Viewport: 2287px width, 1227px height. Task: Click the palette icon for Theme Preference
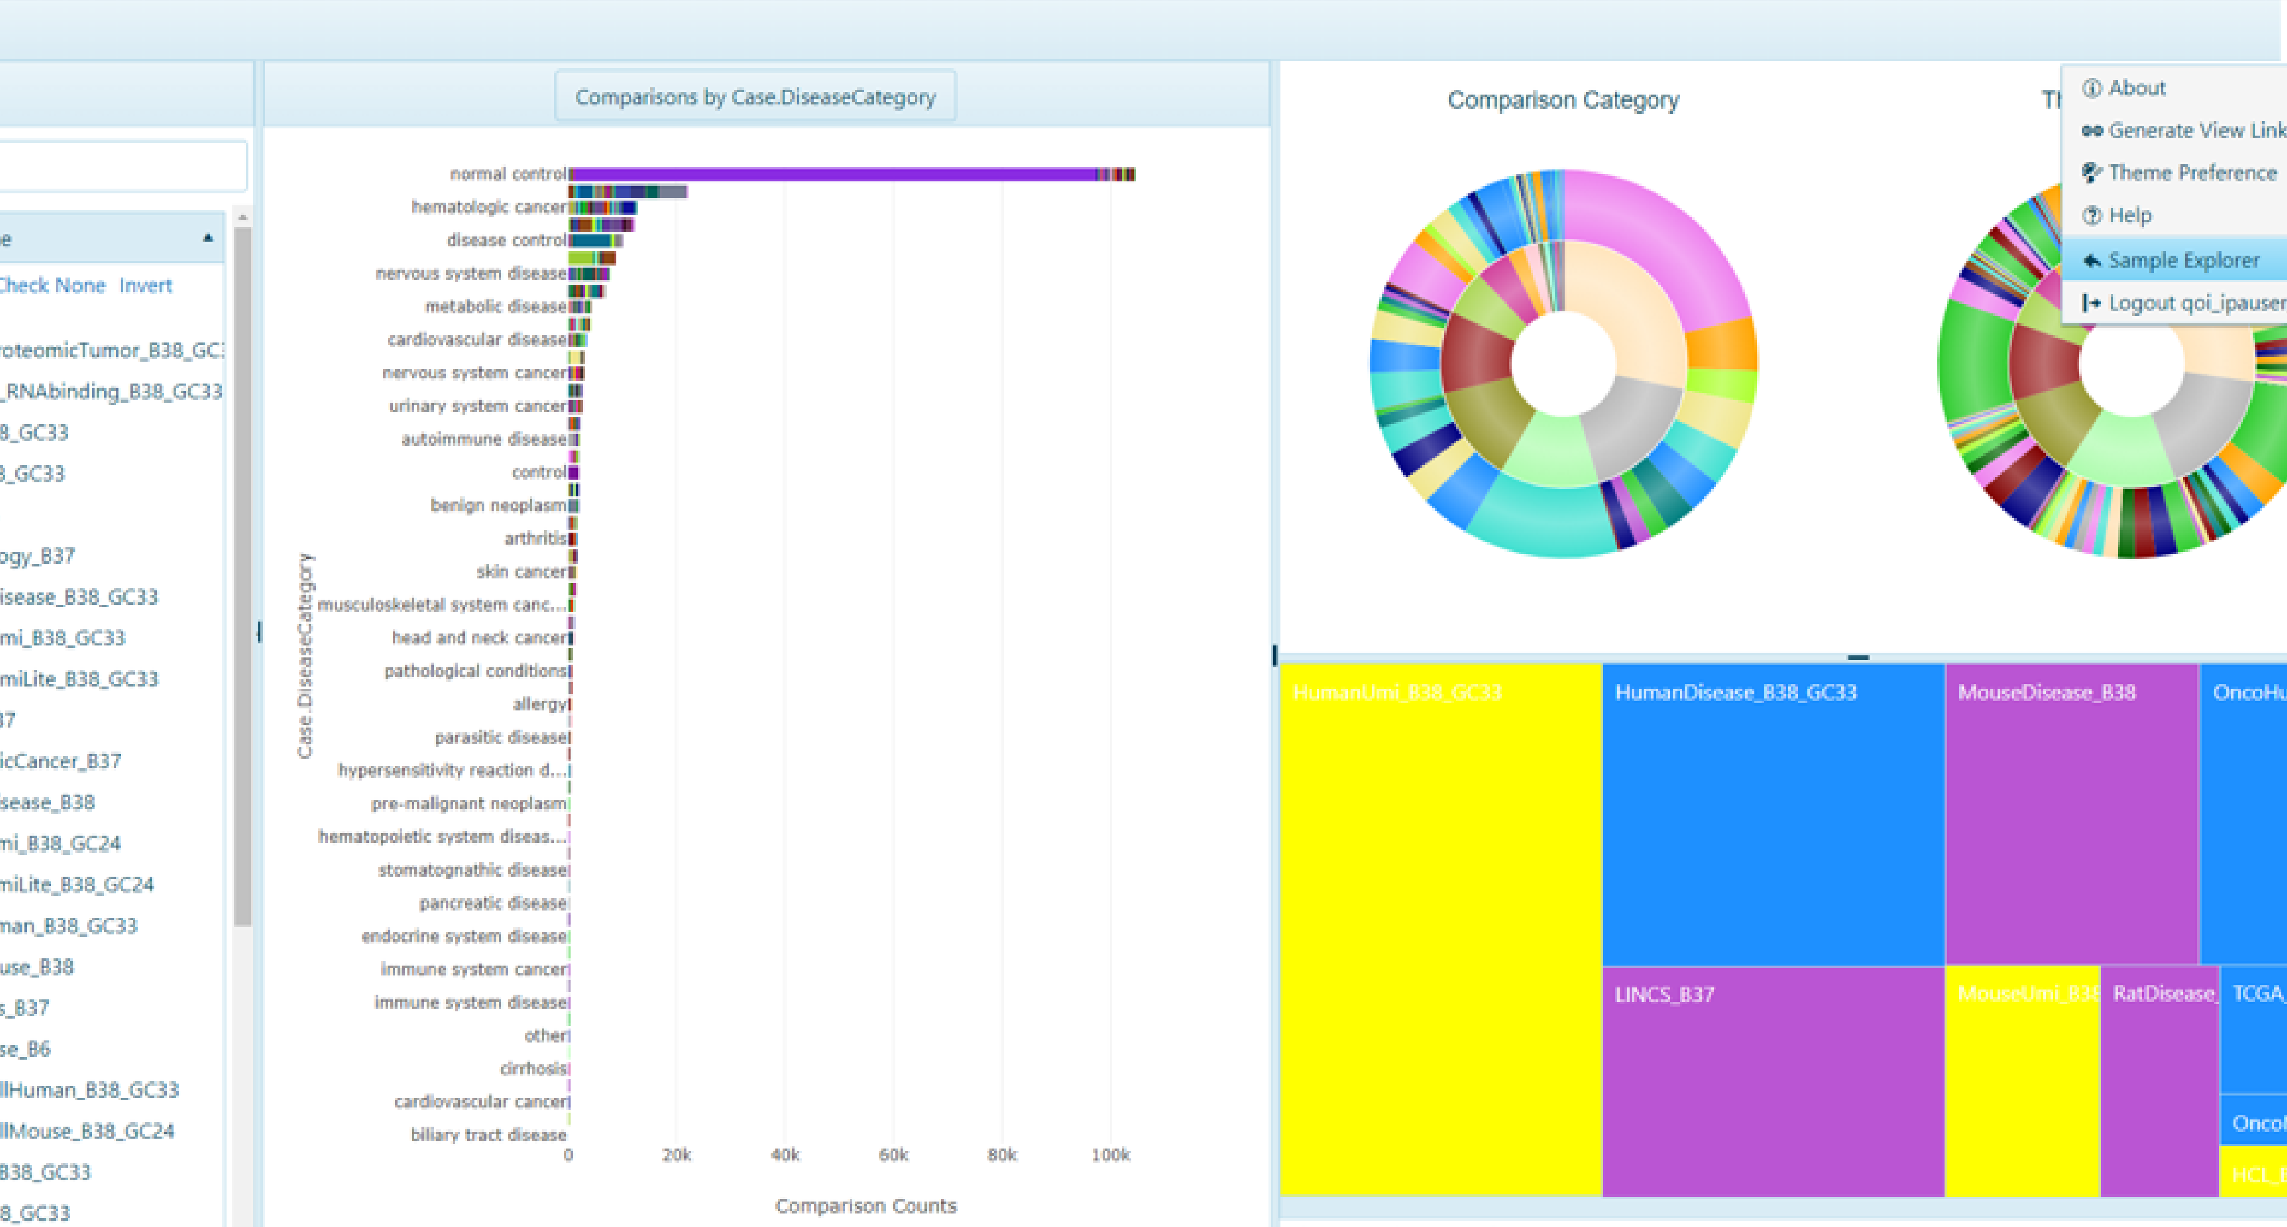click(2092, 172)
